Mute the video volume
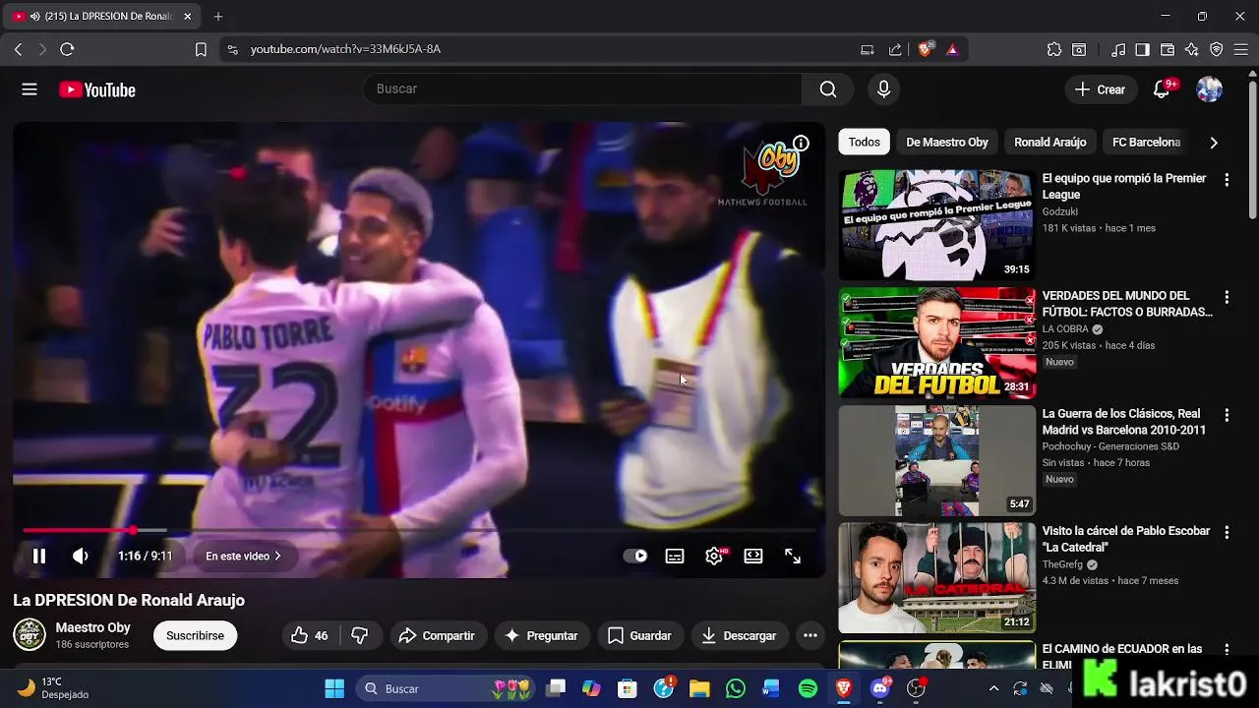 (81, 556)
